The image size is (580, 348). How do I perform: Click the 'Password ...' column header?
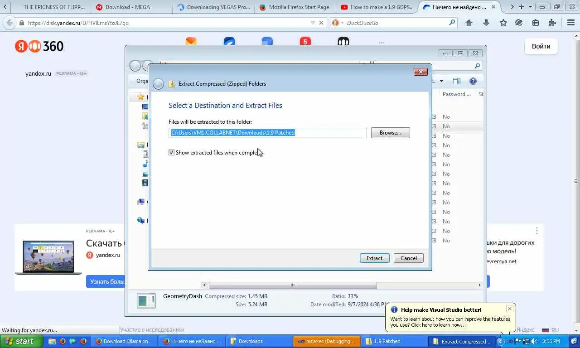pyautogui.click(x=457, y=94)
